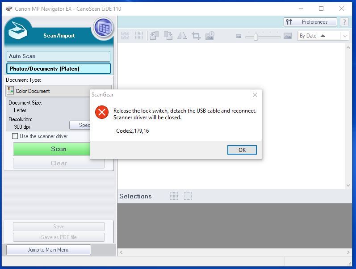The height and width of the screenshot is (269, 356).
Task: Click the cancel all selections icon
Action: (139, 36)
